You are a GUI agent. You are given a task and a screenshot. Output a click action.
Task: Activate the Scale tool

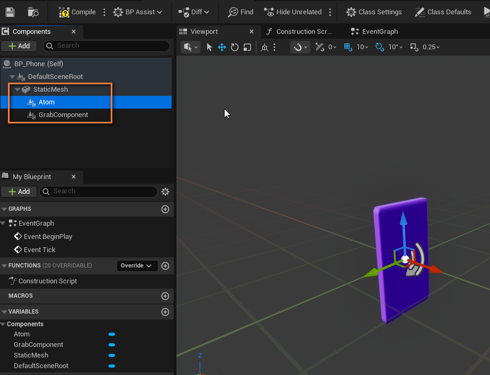tap(247, 47)
